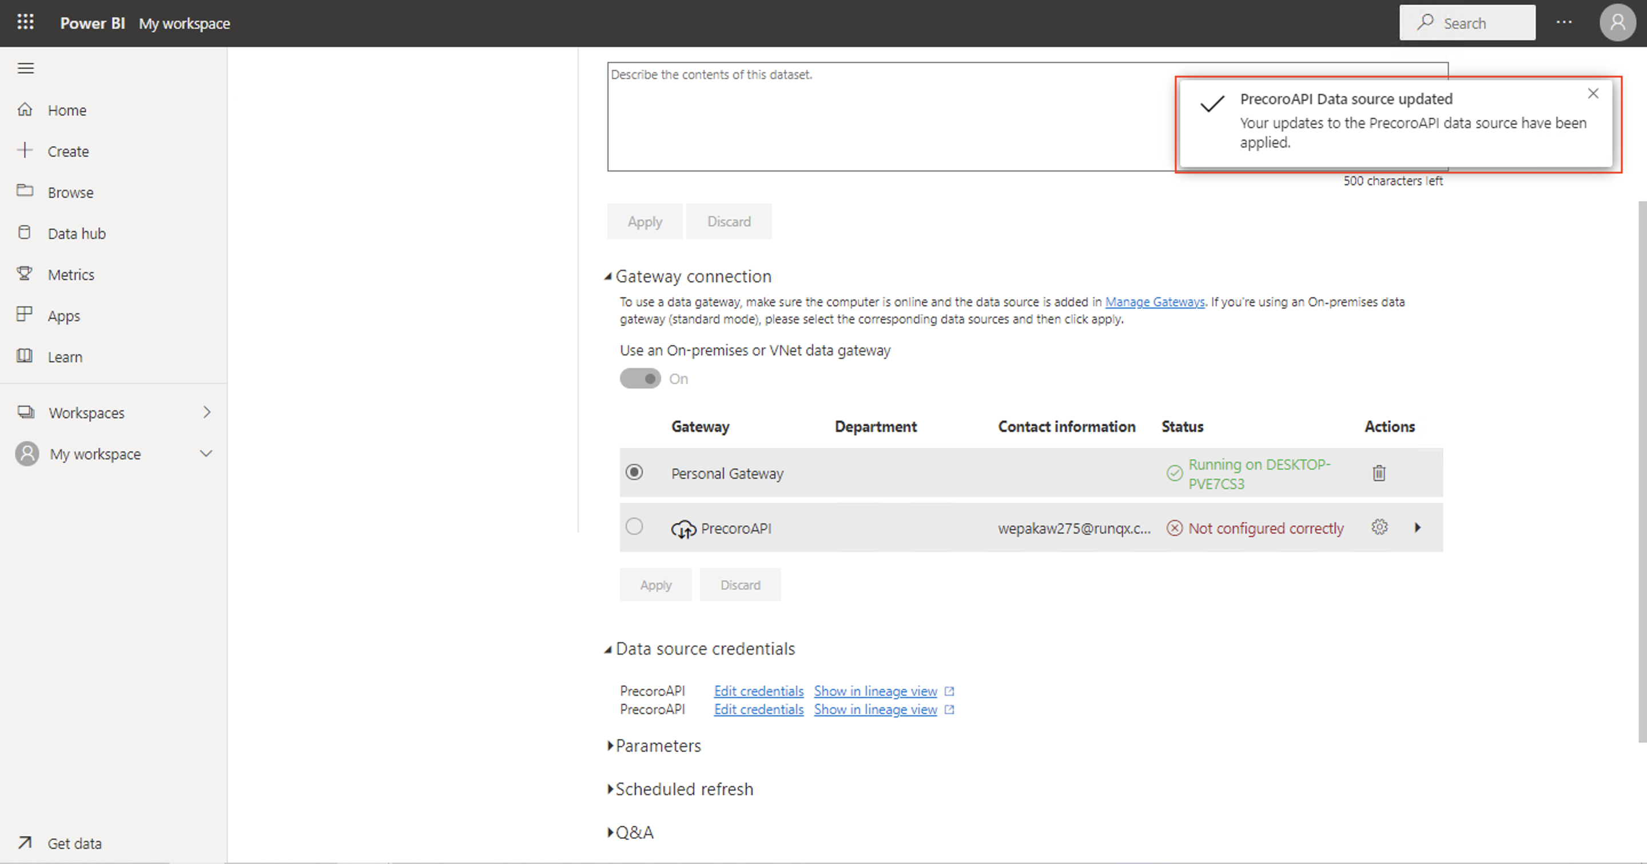Open Learn in navigation
The image size is (1647, 864).
pyautogui.click(x=65, y=357)
